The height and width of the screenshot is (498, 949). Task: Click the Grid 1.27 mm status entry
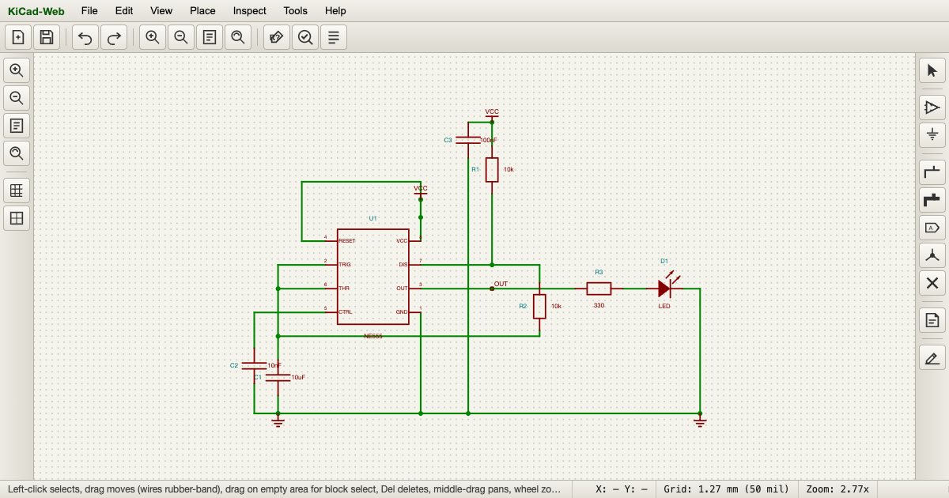coord(726,489)
